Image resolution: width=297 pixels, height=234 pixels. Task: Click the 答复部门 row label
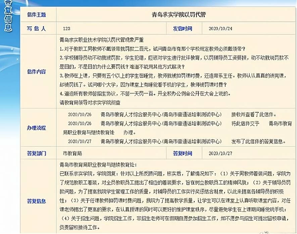pyautogui.click(x=36, y=154)
